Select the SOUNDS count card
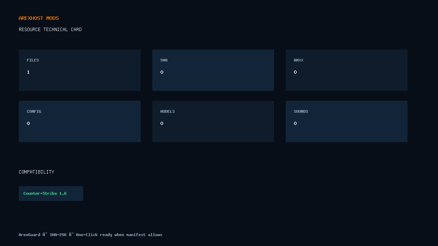The height and width of the screenshot is (246, 438). point(347,121)
